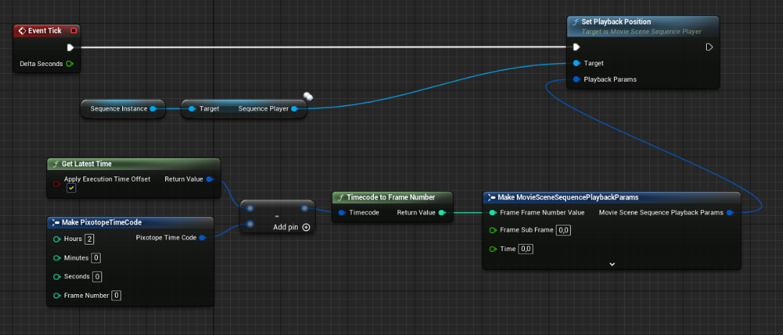783x335 pixels.
Task: Toggle the Apply Execution Time Offset checkbox
Action: click(71, 188)
